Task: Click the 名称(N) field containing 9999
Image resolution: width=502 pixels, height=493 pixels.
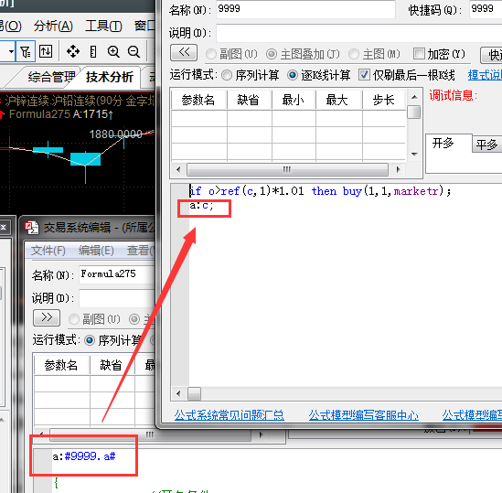Action: pos(305,9)
